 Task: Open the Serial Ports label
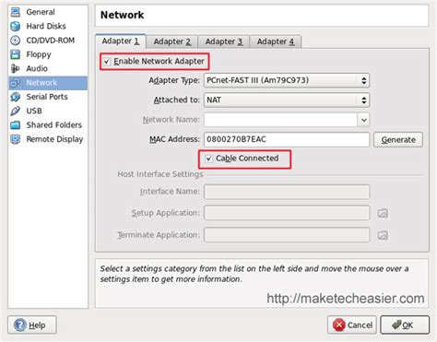pyautogui.click(x=47, y=97)
